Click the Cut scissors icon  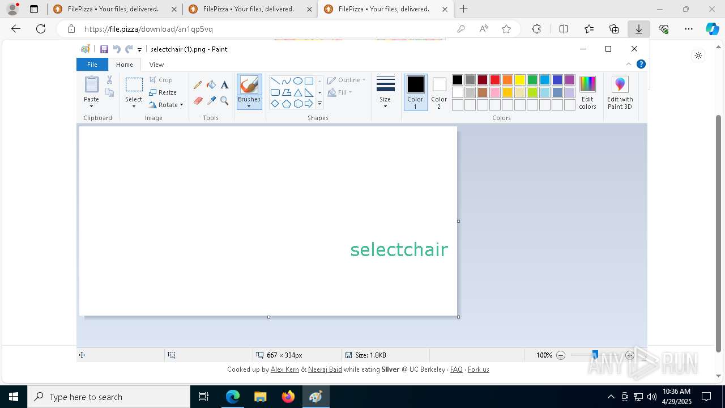[110, 80]
